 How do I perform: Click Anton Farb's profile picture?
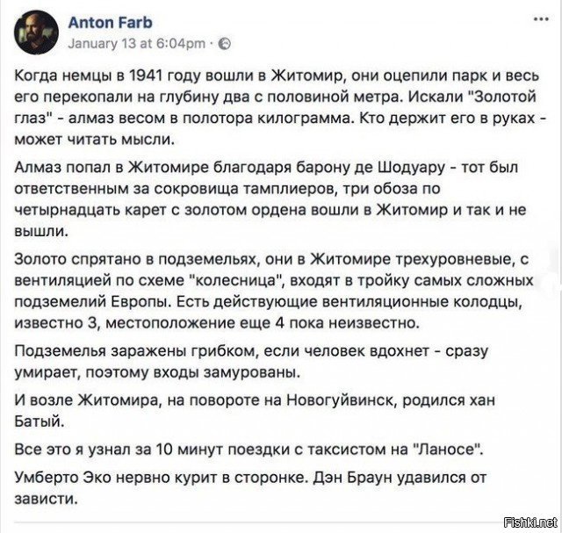coord(37,32)
